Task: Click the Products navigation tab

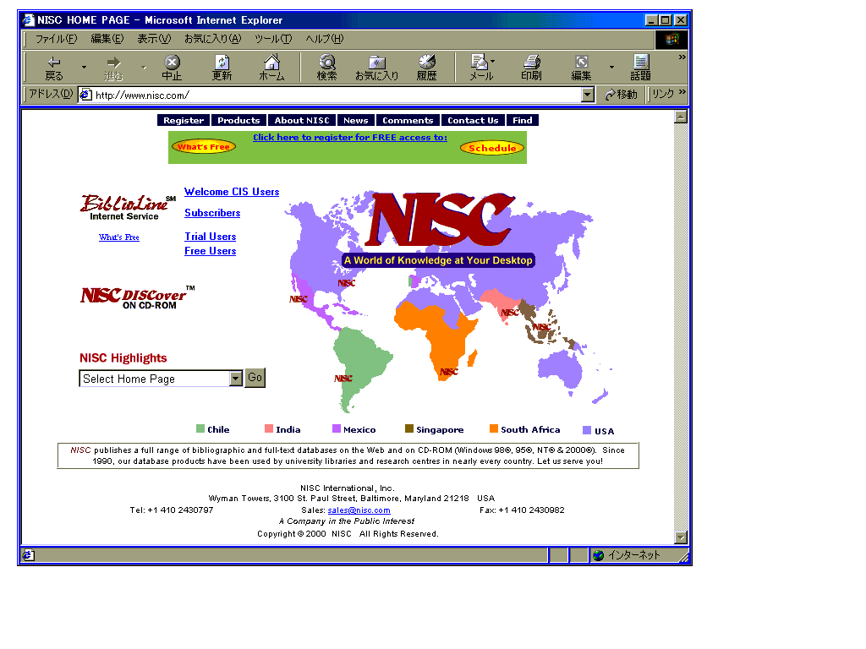Action: pos(238,120)
